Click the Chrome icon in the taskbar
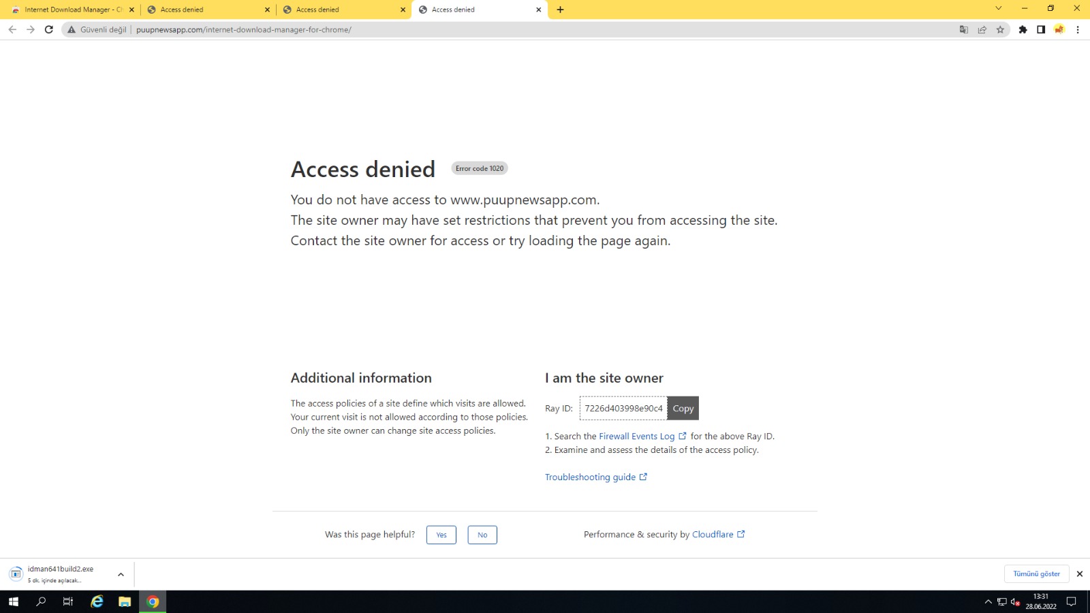Viewport: 1090px width, 613px height. tap(153, 601)
